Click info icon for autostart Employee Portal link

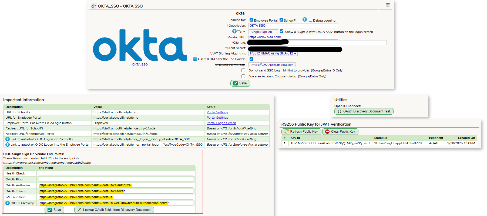8,145
